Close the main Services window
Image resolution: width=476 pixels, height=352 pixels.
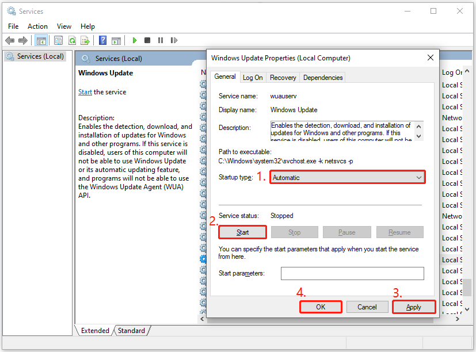[460, 12]
